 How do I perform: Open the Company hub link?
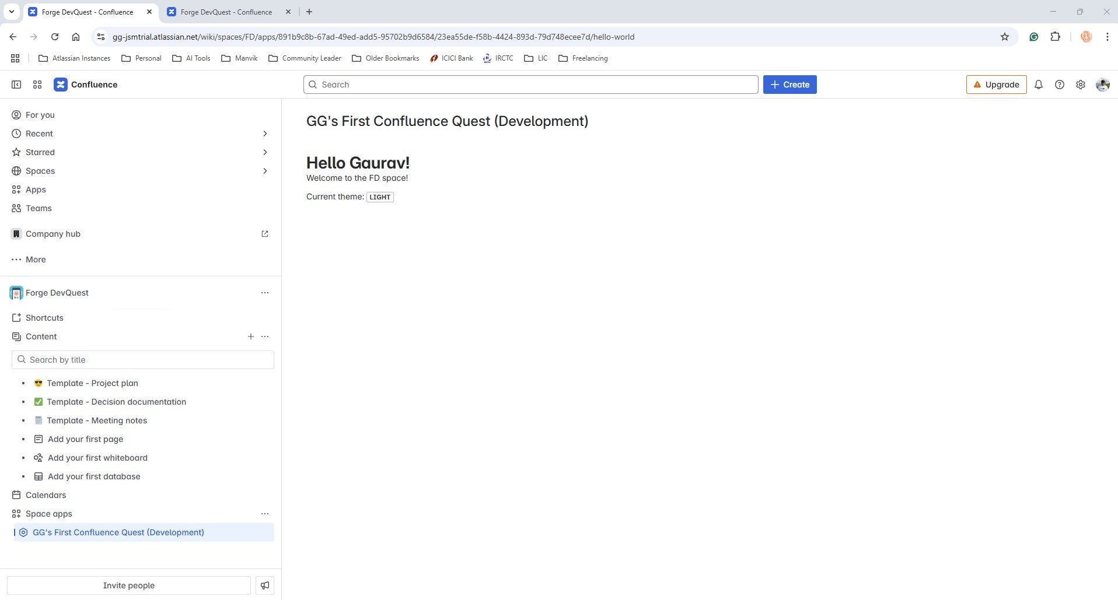point(53,234)
